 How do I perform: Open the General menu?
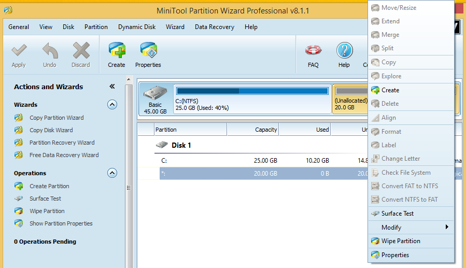pos(19,27)
